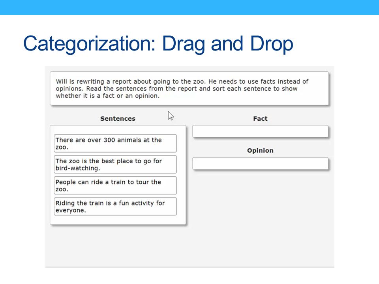Select the 'There are over 300 animals' sentence card
The image size is (379, 284).
115,143
